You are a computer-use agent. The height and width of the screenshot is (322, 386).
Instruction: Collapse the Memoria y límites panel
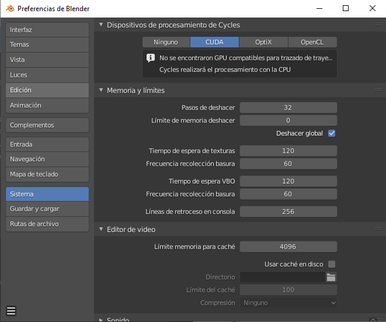pos(101,90)
